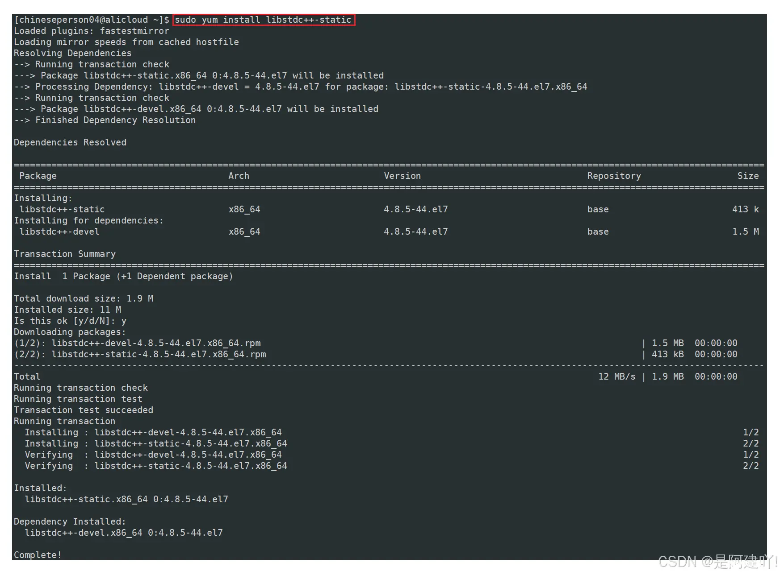This screenshot has width=780, height=575.
Task: Click the 'Is this ok [y/d/N]: y' prompt
Action: 70,321
